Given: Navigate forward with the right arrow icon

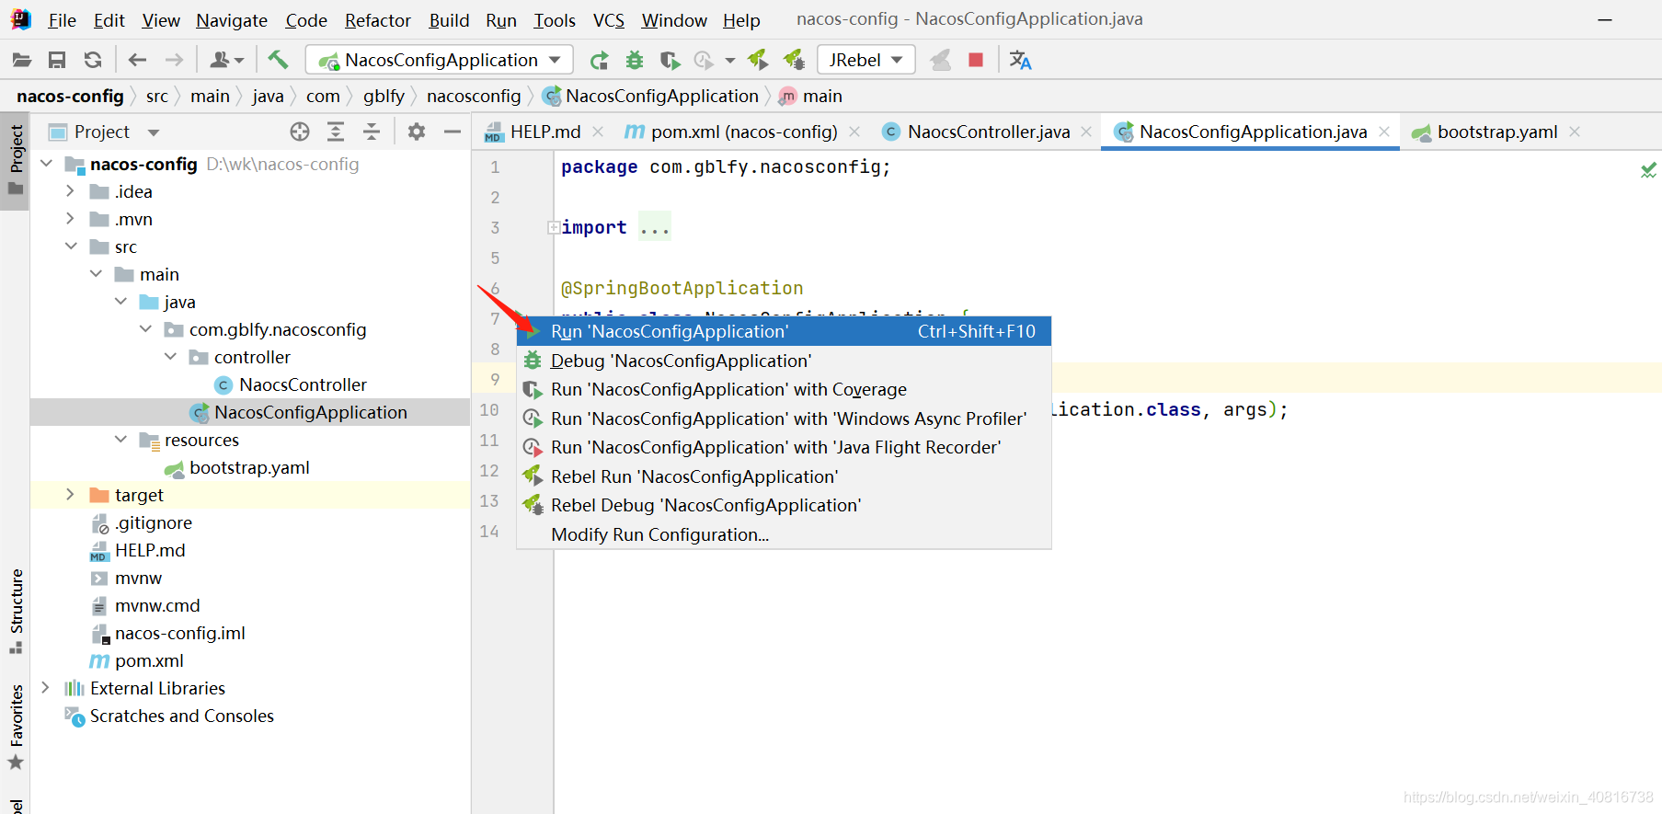Looking at the screenshot, I should coord(174,61).
